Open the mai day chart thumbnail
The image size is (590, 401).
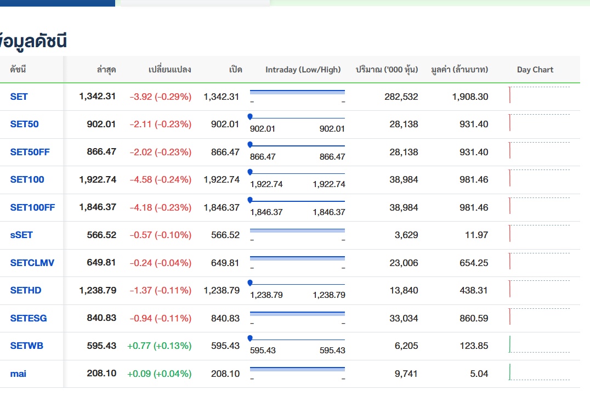538,372
